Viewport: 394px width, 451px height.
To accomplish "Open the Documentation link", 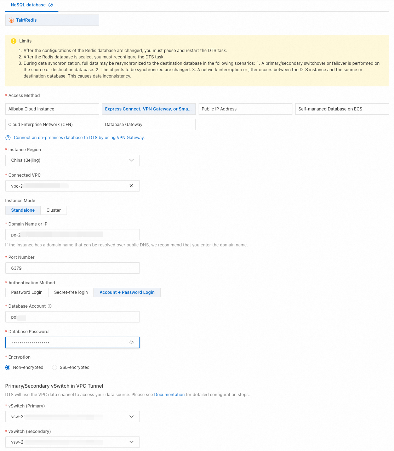I will [169, 395].
